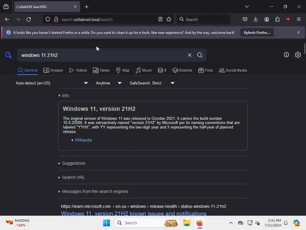
Task: Open extensions puzzle icon
Action: point(277,19)
